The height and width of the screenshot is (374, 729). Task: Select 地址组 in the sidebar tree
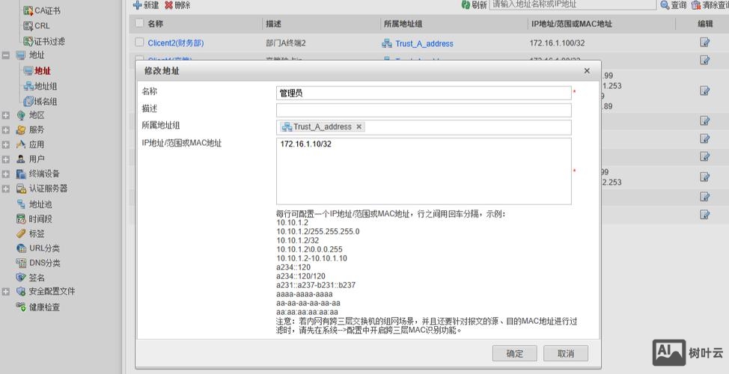pos(46,86)
